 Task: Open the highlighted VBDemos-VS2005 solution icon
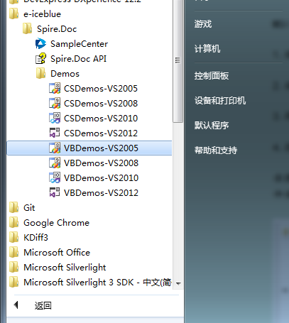pyautogui.click(x=55, y=148)
